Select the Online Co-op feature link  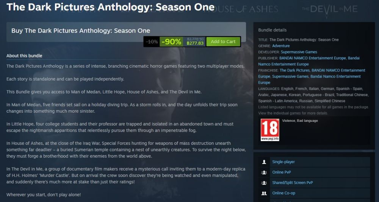pos(283,193)
